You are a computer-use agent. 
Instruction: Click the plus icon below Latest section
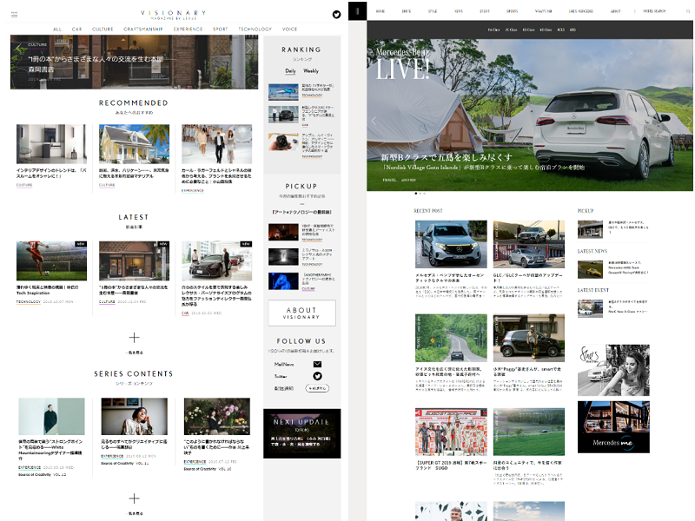point(134,338)
